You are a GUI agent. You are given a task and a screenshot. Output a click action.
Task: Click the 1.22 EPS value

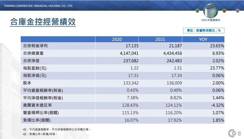[x=135, y=68]
